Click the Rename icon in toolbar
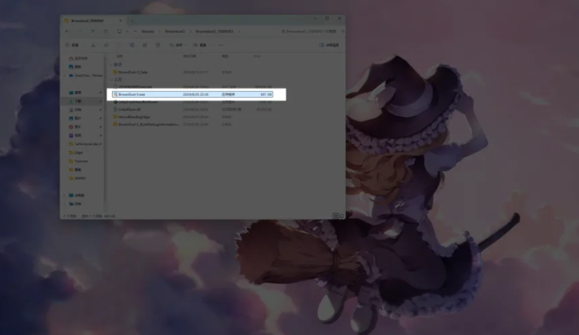The image size is (579, 335). click(x=132, y=45)
